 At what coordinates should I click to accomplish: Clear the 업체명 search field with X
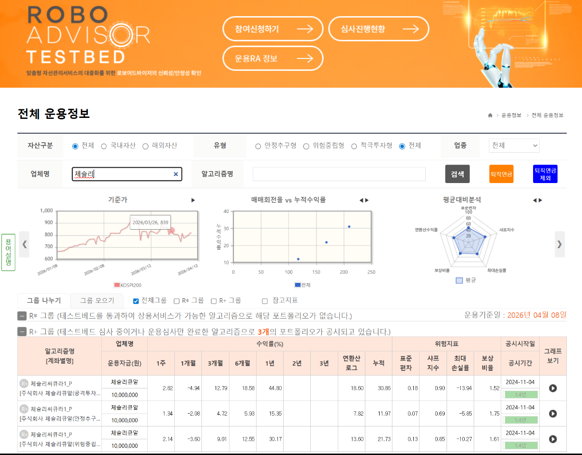tap(176, 174)
